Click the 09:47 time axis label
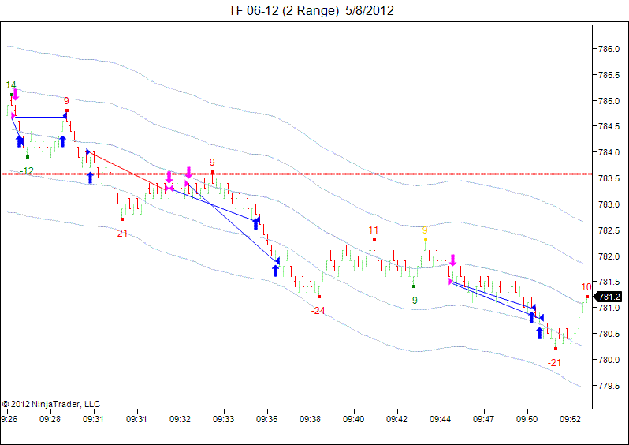Image resolution: width=629 pixels, height=445 pixels. [483, 419]
